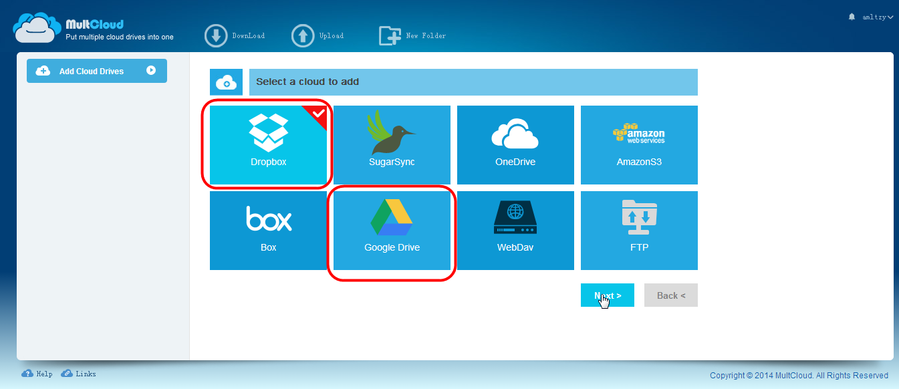The width and height of the screenshot is (899, 389).
Task: Open the Help link
Action: point(37,374)
